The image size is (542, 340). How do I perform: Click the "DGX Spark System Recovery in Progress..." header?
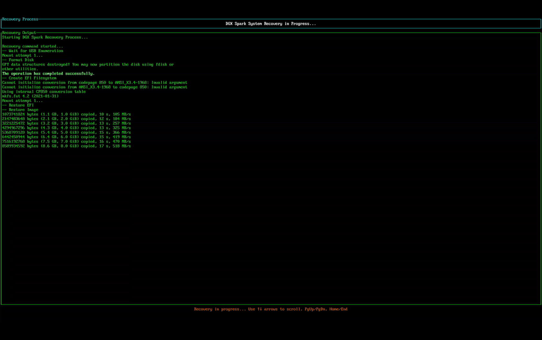coord(270,24)
